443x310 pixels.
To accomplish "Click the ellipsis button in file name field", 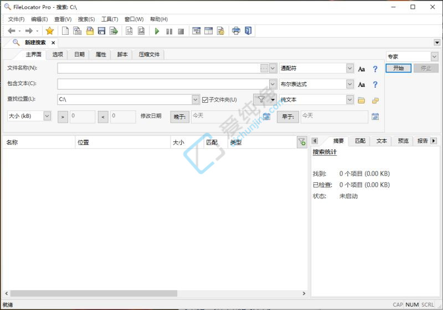I will [x=264, y=68].
